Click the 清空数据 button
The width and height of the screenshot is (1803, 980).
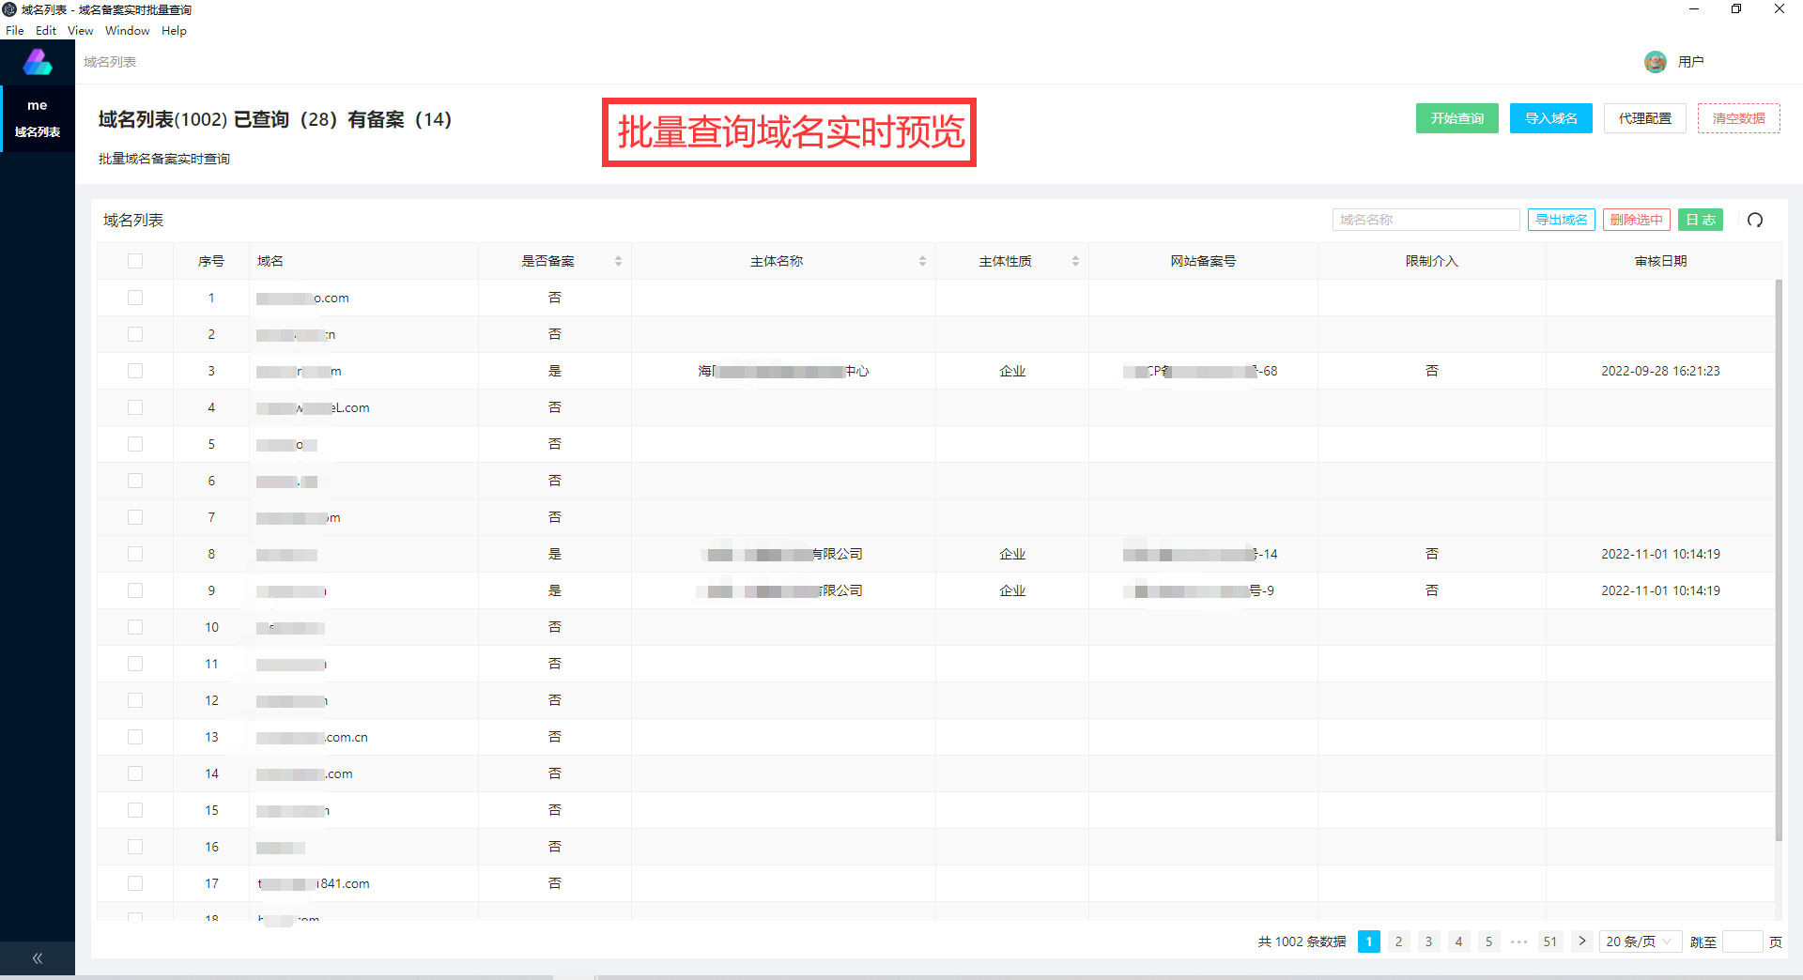[x=1739, y=118]
